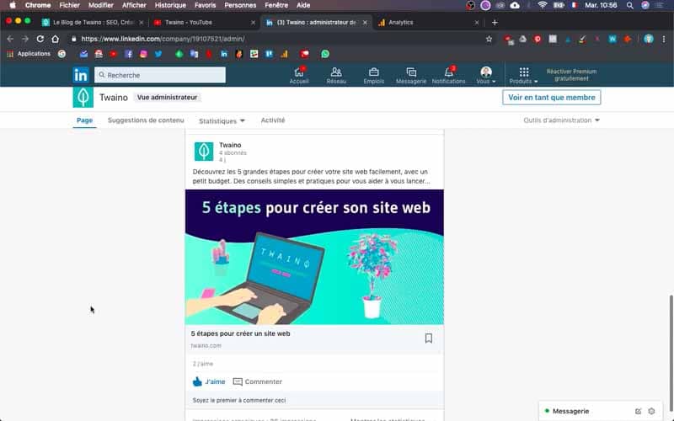Open new Chrome tab with plus
This screenshot has height=421, width=674.
[495, 23]
